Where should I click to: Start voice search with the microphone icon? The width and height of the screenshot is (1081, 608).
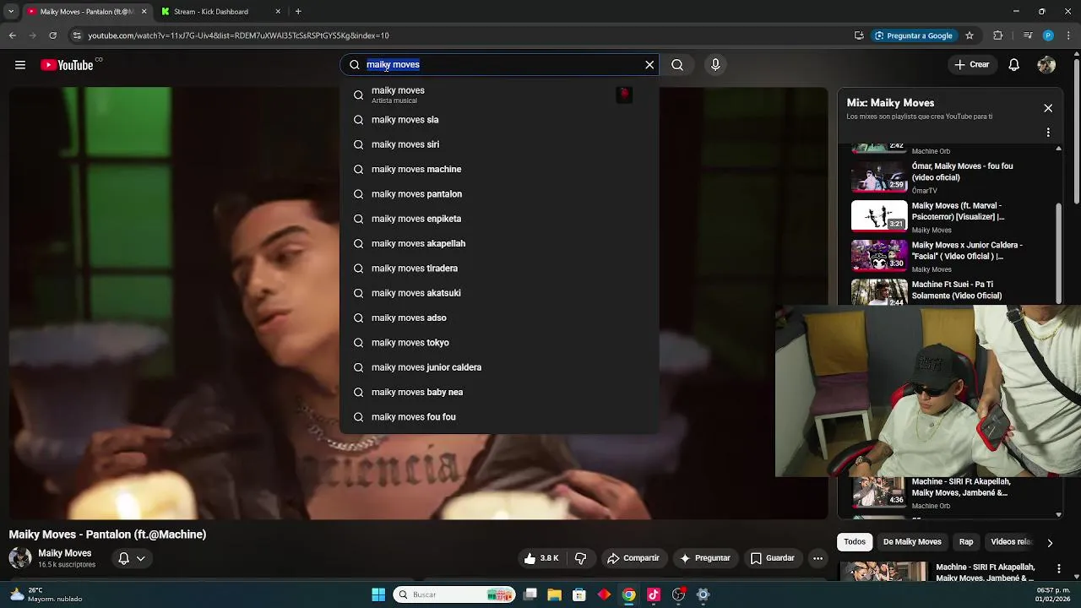coord(715,65)
